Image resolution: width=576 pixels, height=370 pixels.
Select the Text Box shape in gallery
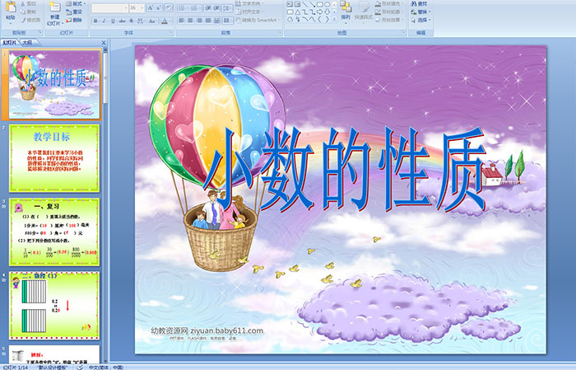(x=290, y=4)
